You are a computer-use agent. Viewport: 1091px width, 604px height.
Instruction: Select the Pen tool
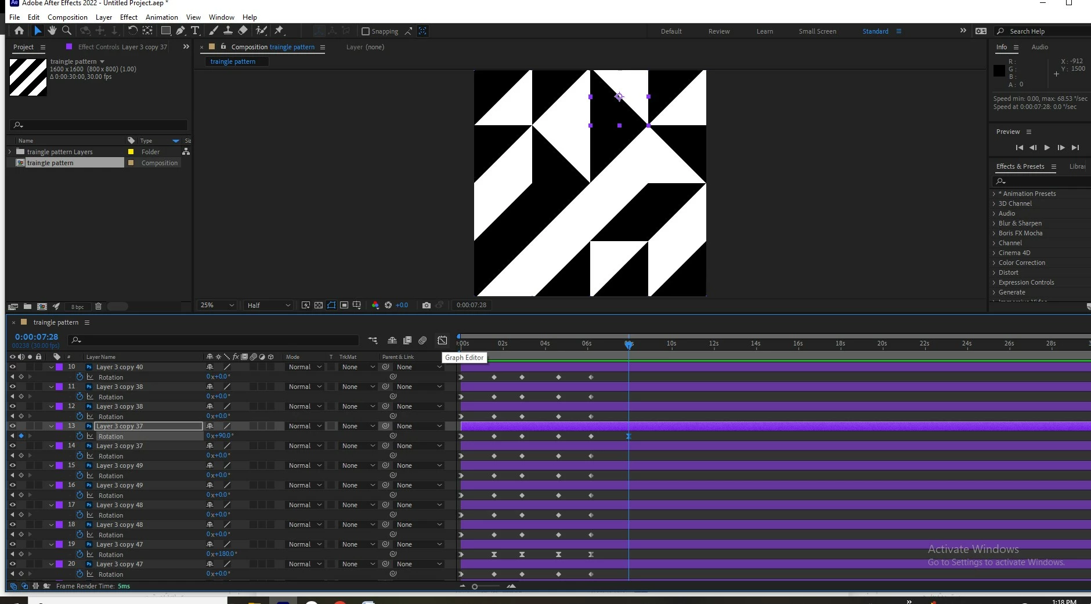[180, 31]
